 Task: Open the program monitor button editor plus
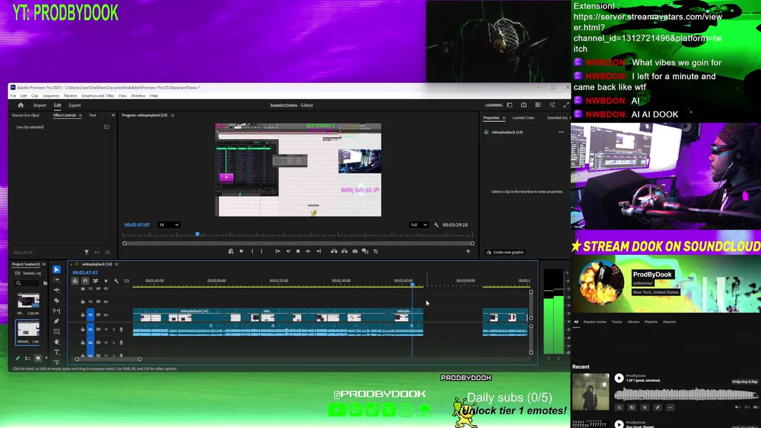pyautogui.click(x=468, y=251)
